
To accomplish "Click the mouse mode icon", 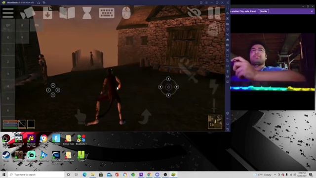I will [126, 13].
